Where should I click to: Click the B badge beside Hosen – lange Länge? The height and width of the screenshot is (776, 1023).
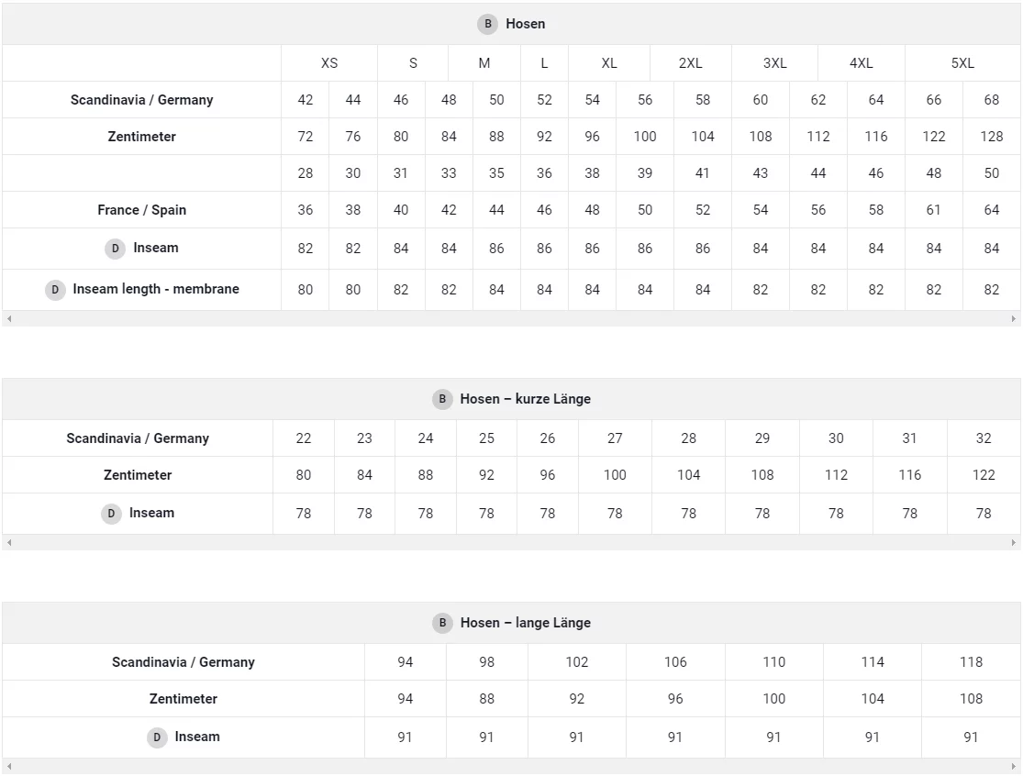point(442,623)
